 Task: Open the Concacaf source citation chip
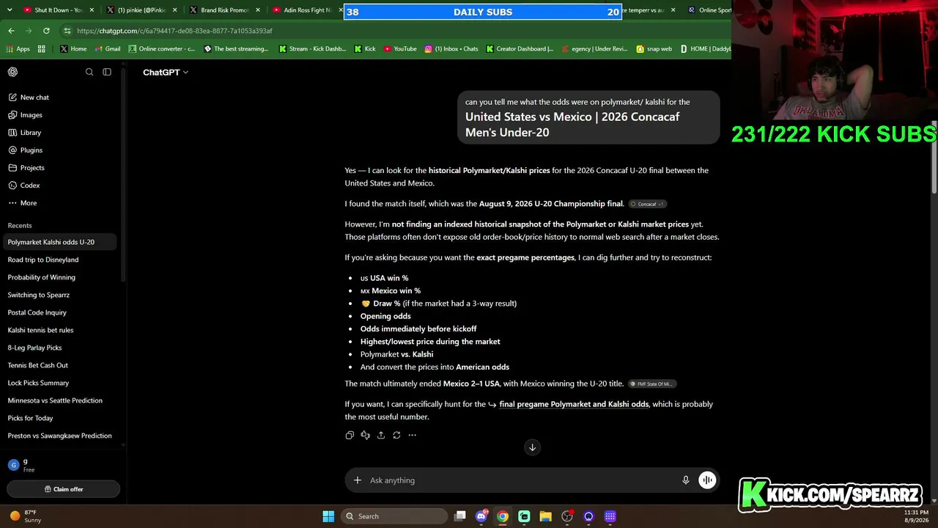[648, 204]
